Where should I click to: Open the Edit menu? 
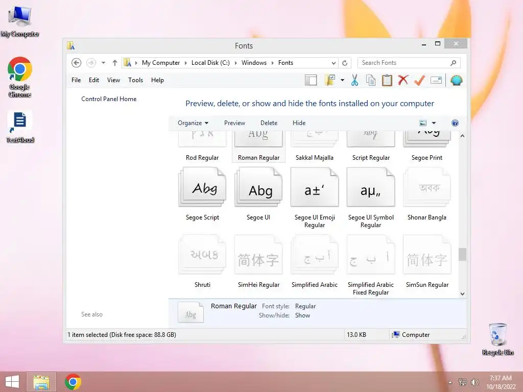(x=94, y=80)
